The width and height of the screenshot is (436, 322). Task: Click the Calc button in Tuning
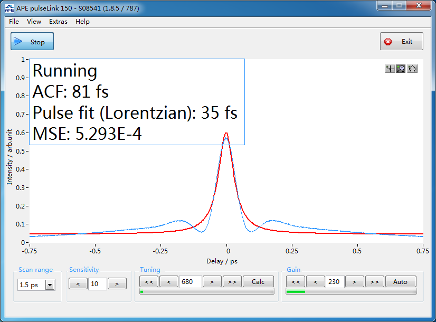258,282
